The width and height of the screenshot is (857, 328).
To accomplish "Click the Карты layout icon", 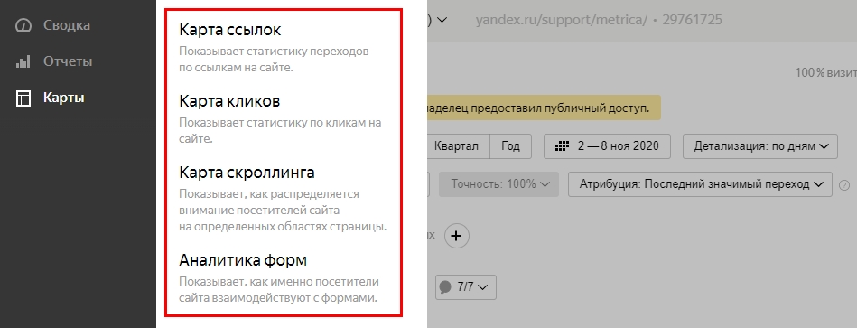I will 23,98.
